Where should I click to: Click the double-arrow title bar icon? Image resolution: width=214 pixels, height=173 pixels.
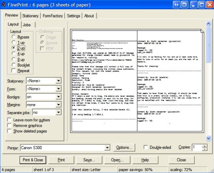[x=176, y=5]
